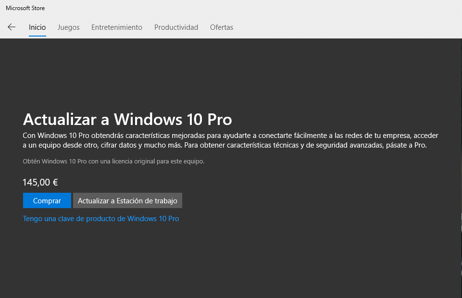Click the 'Obtén Windows 10 Pro' license note
The width and height of the screenshot is (462, 298).
[x=113, y=161]
